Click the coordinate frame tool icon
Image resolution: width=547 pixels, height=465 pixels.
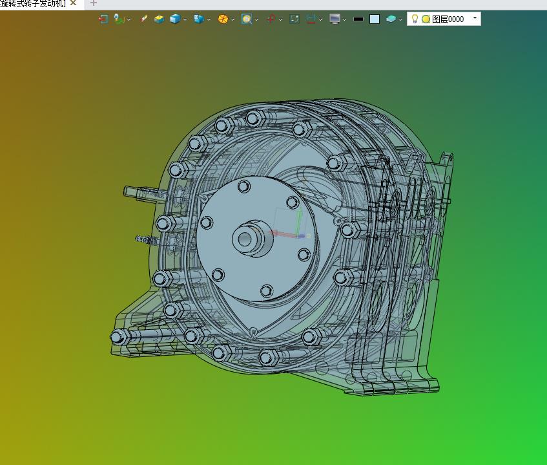coord(119,19)
